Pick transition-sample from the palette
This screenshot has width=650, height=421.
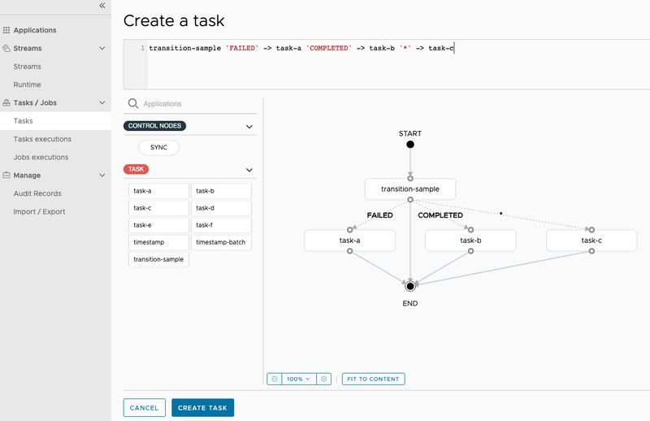coord(158,259)
